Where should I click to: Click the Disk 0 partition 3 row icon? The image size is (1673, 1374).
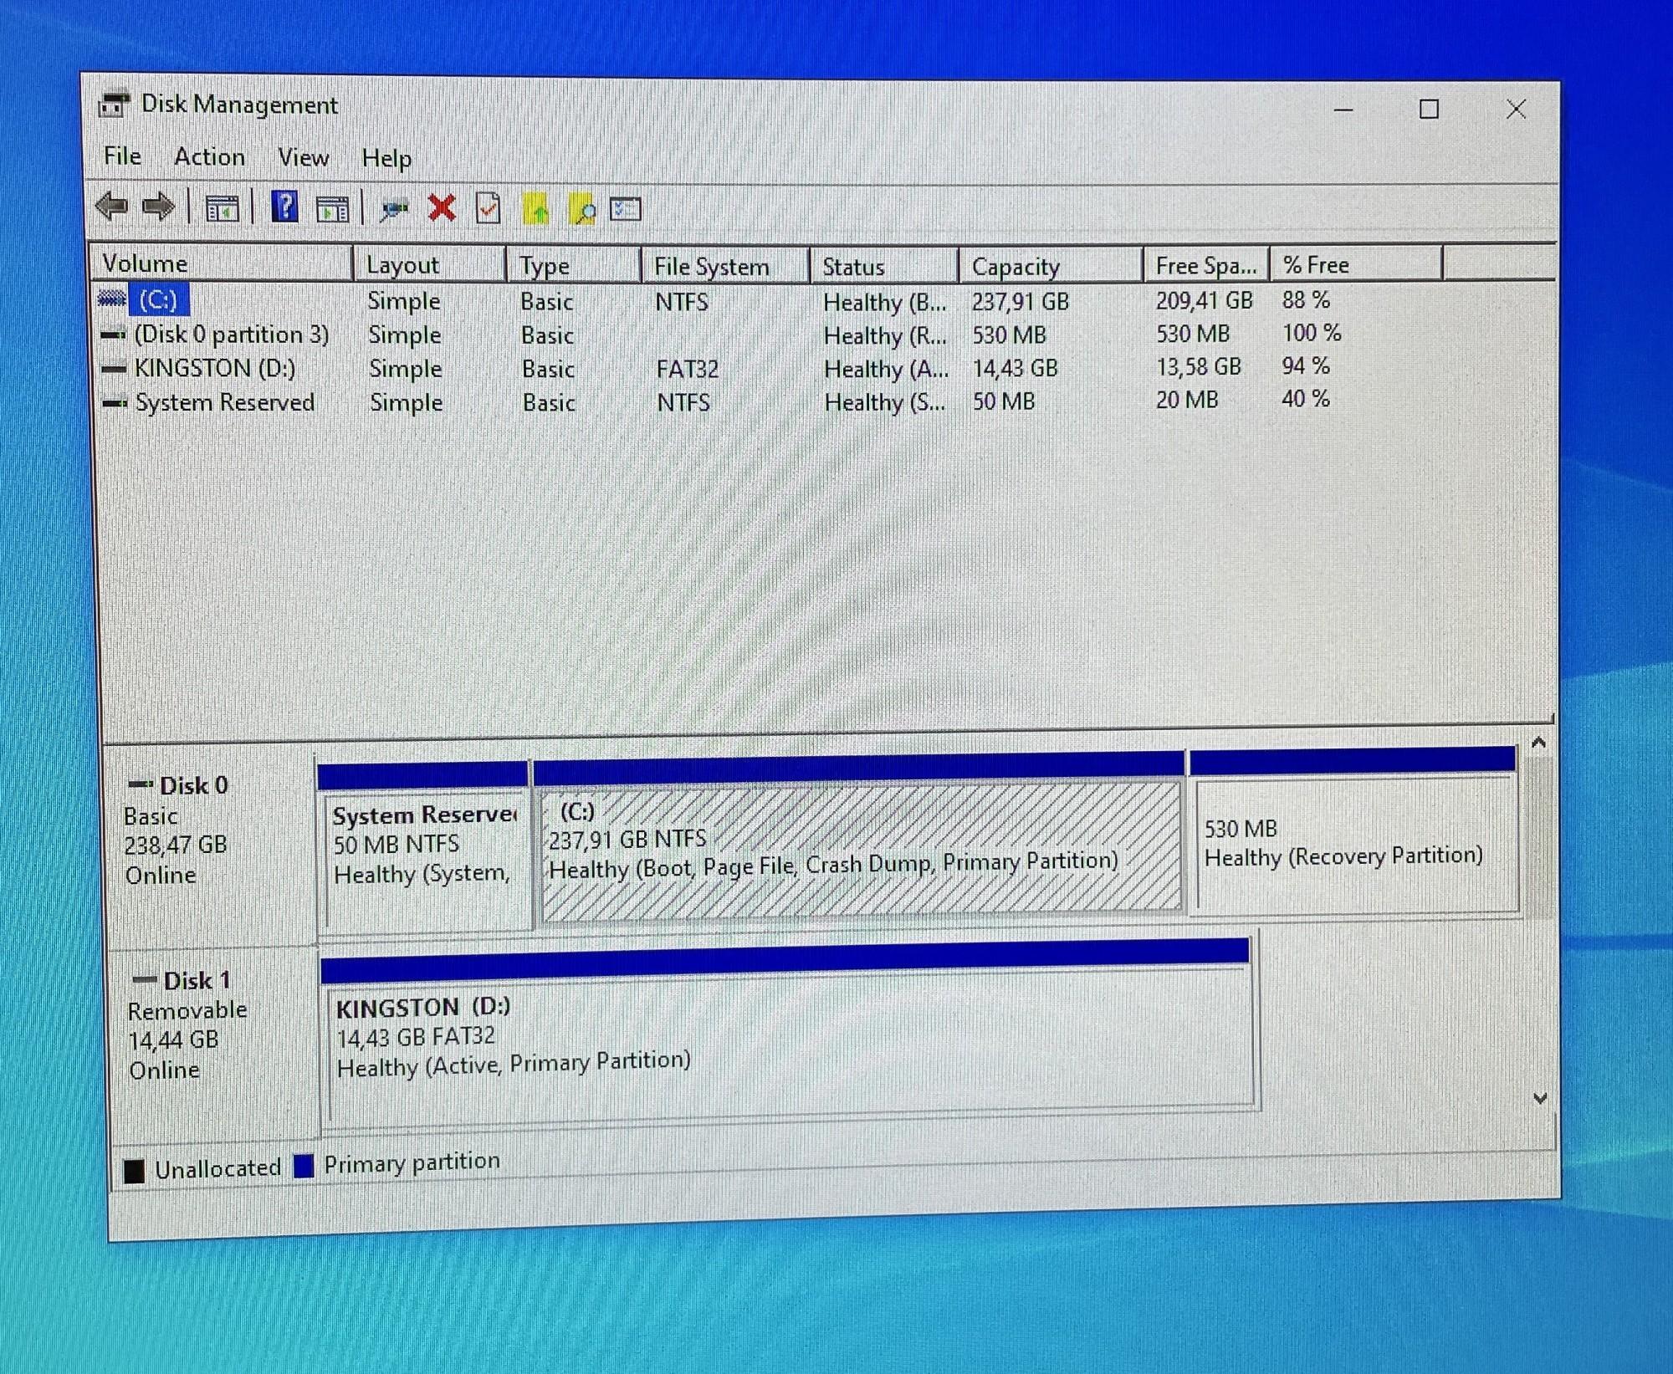pyautogui.click(x=113, y=334)
